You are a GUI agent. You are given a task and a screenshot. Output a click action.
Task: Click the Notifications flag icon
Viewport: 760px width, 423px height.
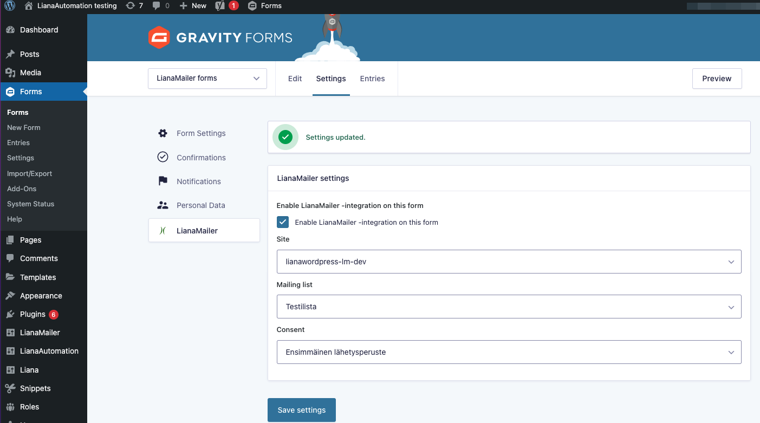pyautogui.click(x=163, y=181)
